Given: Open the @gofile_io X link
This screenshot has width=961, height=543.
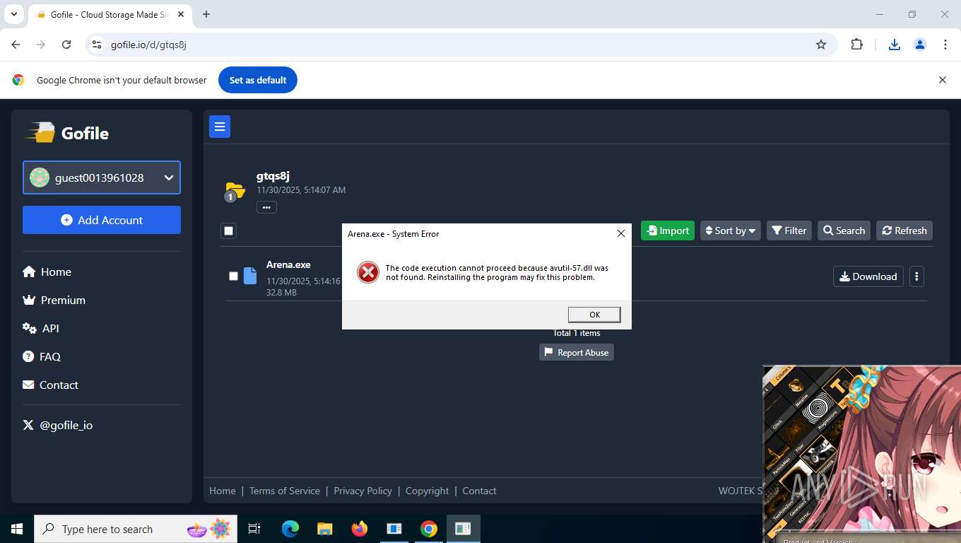Looking at the screenshot, I should pos(58,425).
